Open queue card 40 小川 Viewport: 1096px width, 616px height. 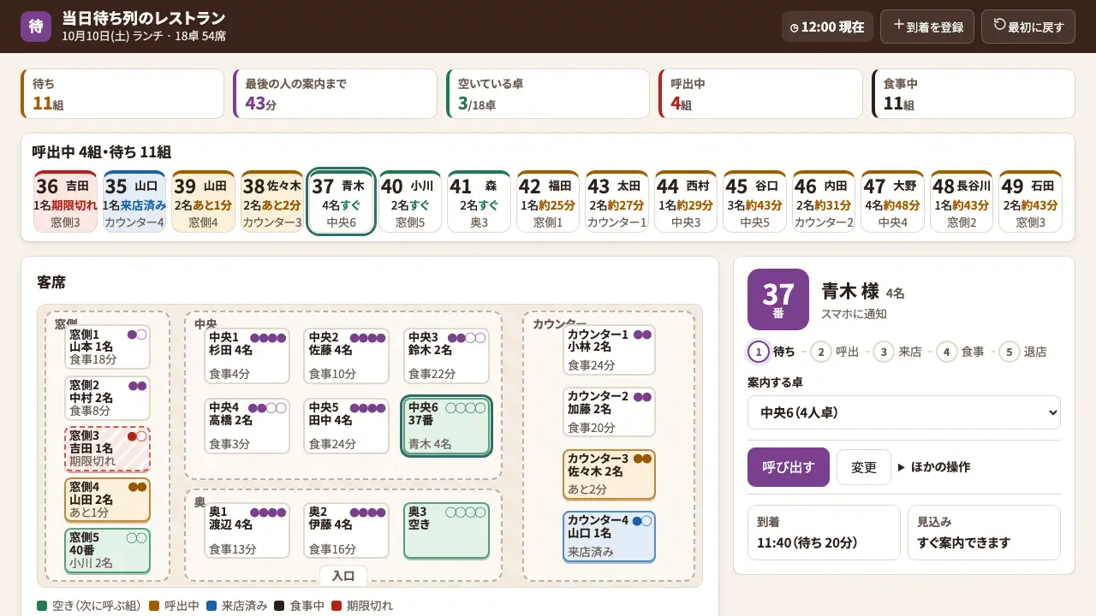click(x=410, y=201)
